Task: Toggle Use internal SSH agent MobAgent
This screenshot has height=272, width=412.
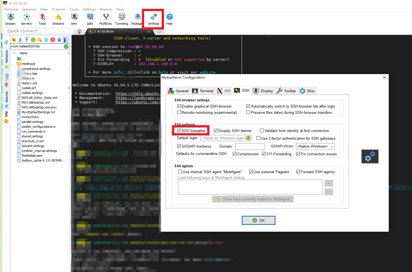Action: click(180, 172)
